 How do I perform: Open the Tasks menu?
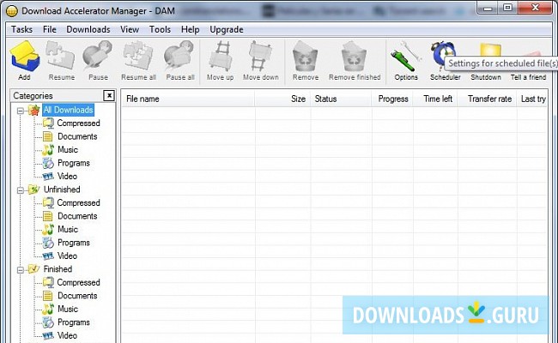click(21, 29)
